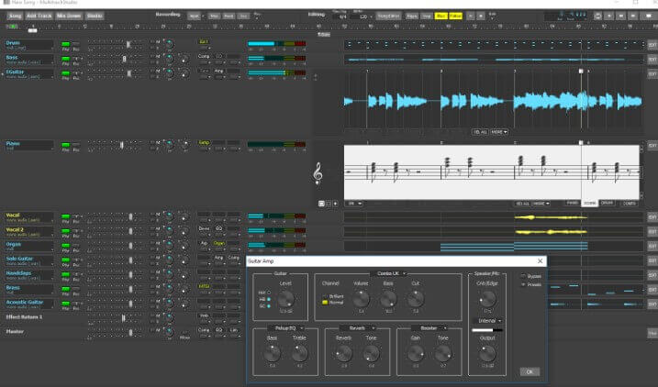Click the Vocal 2 track name
The image size is (658, 387).
pyautogui.click(x=15, y=230)
